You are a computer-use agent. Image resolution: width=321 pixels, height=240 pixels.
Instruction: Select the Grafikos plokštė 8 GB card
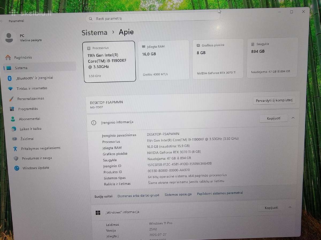(218, 59)
